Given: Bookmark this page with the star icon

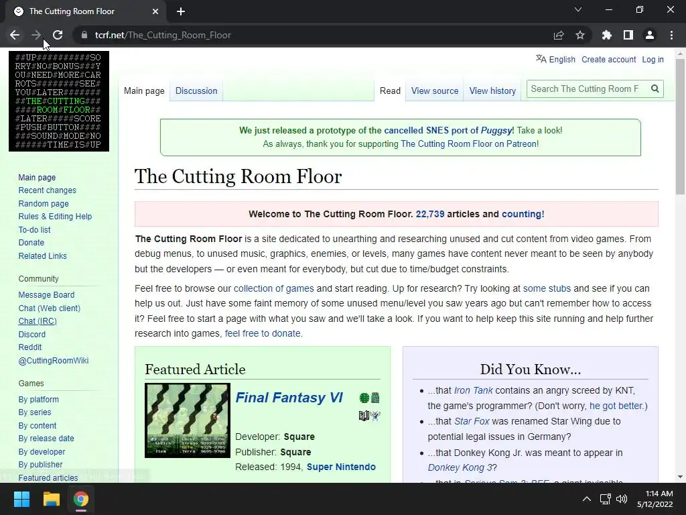Looking at the screenshot, I should pyautogui.click(x=579, y=35).
